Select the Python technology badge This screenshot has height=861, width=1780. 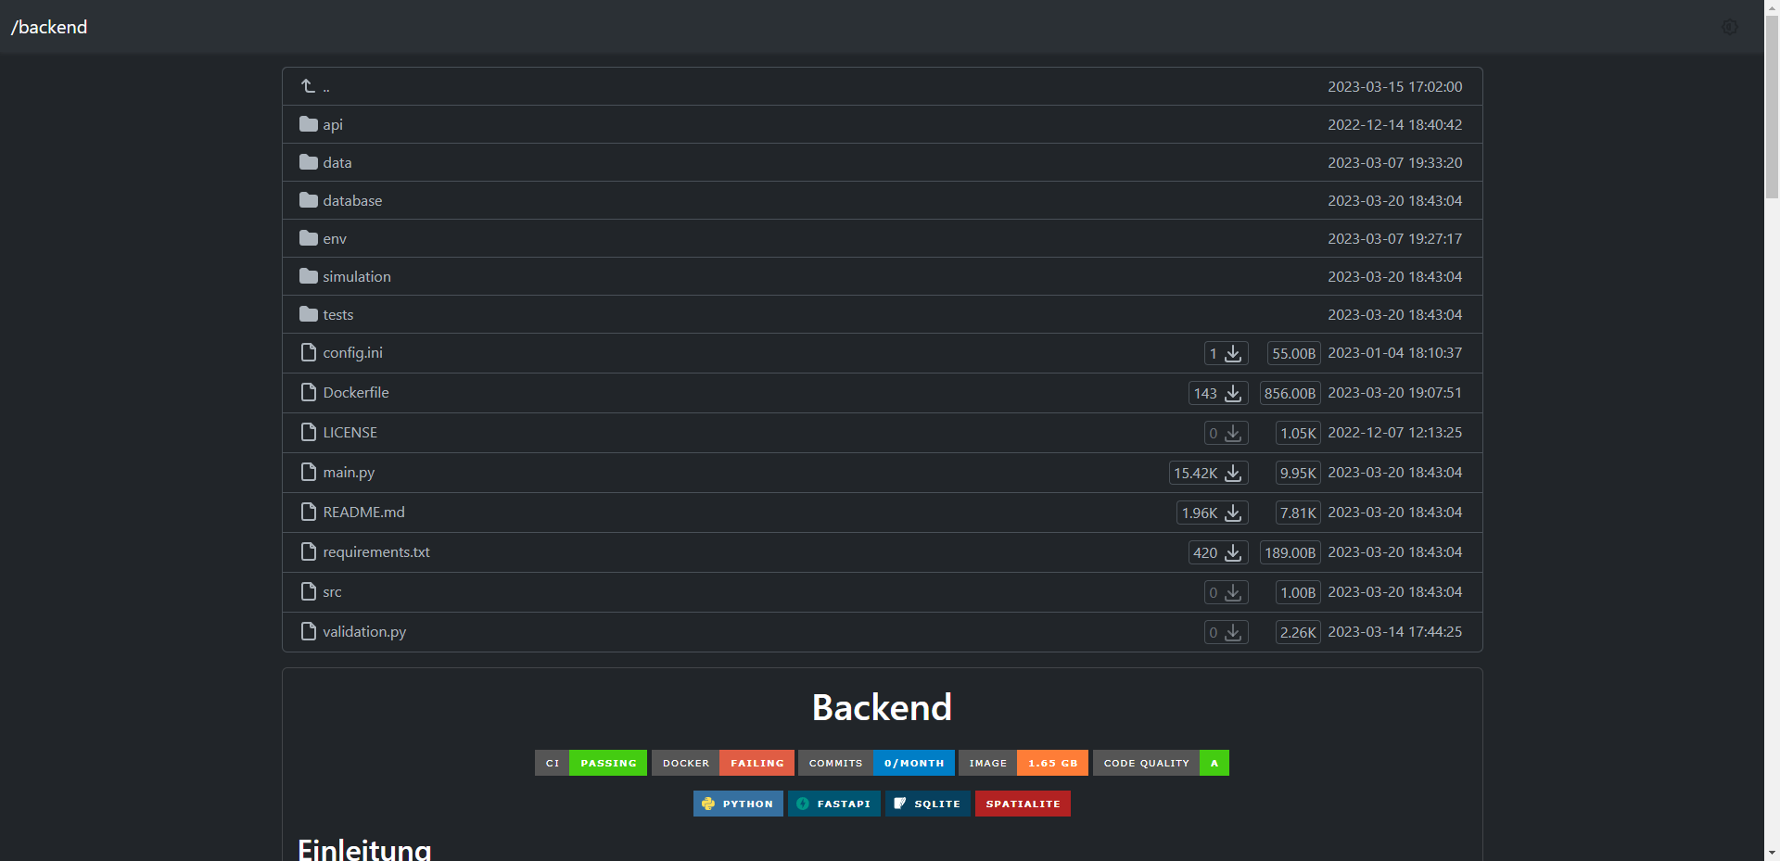(738, 804)
